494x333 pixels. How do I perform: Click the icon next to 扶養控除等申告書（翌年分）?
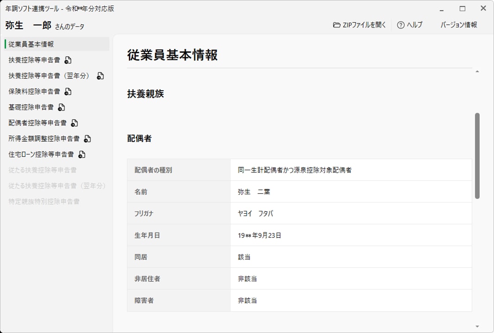(x=100, y=76)
